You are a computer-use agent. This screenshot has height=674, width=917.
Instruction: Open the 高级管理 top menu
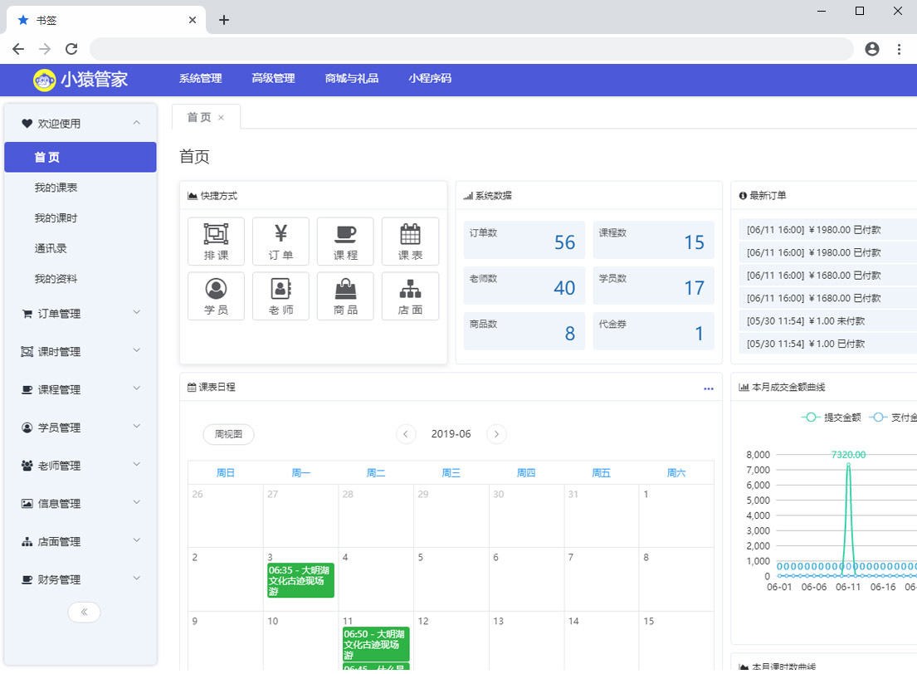point(273,78)
